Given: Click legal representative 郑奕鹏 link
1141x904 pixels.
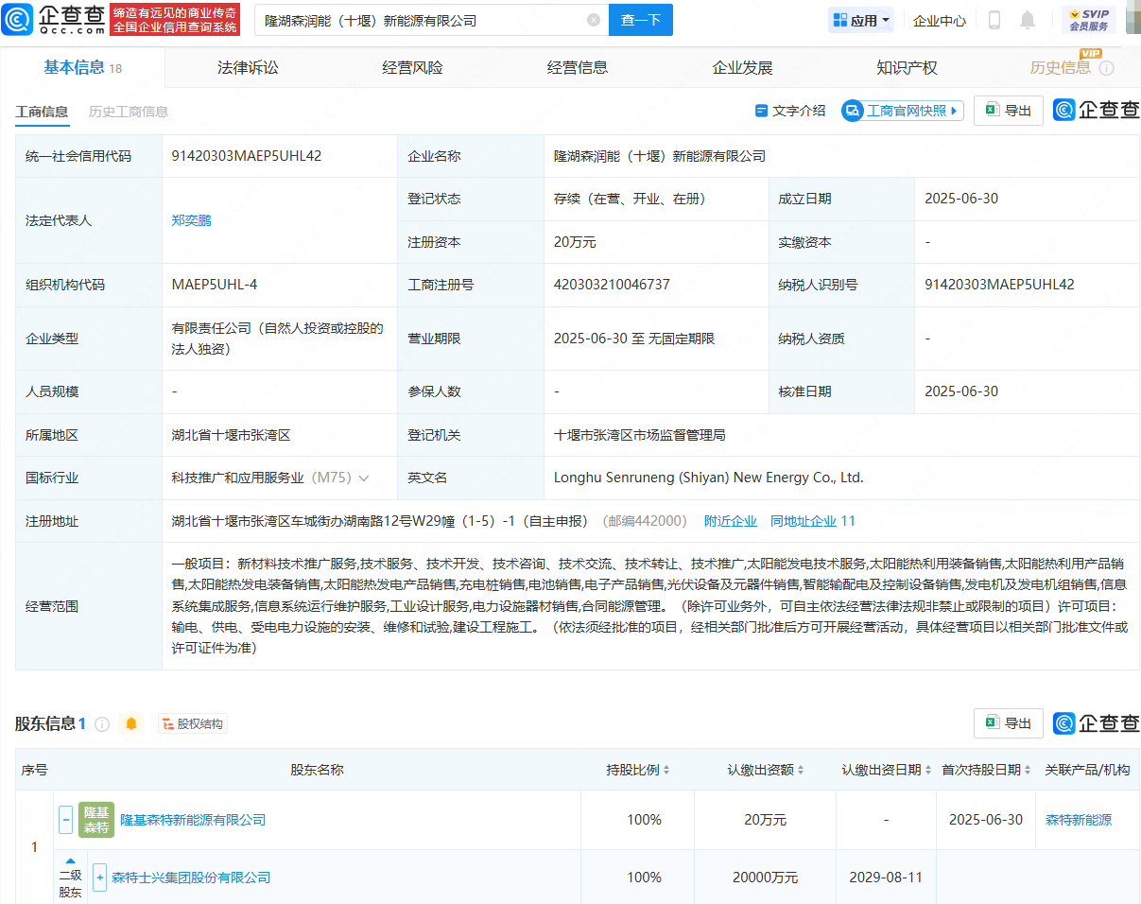Looking at the screenshot, I should click(x=191, y=220).
